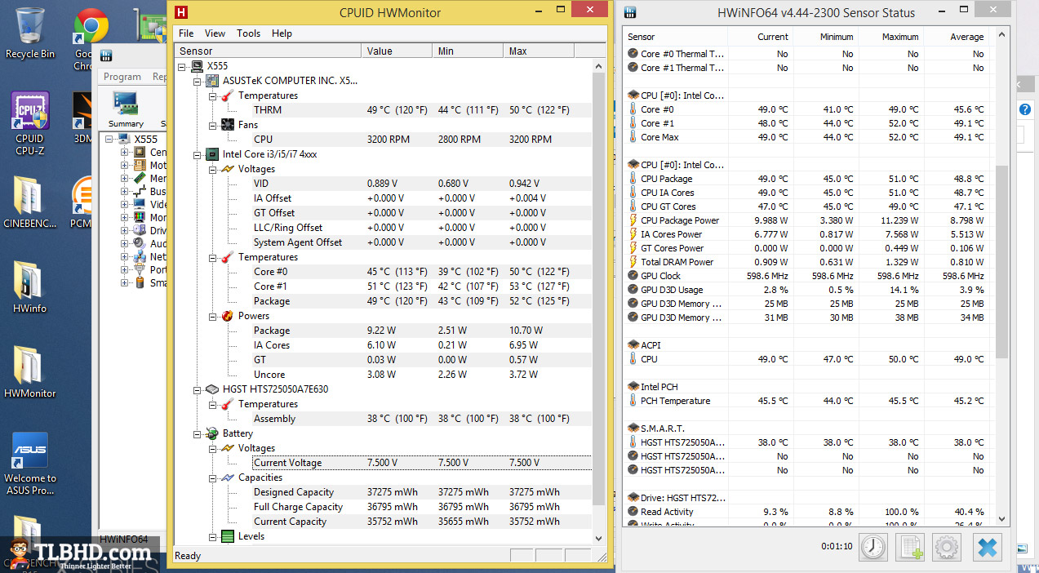Click the Max column header in HWMonitor
This screenshot has width=1039, height=573.
(539, 51)
